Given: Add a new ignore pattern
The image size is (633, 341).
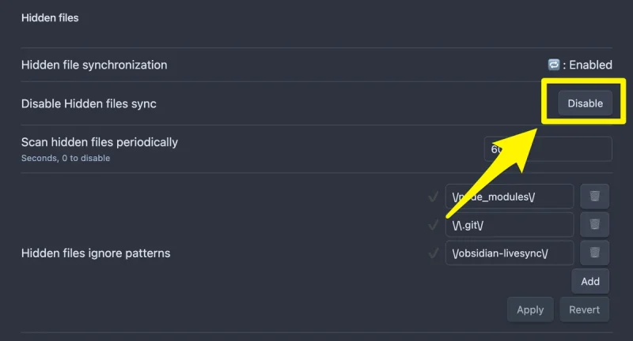Looking at the screenshot, I should tap(590, 282).
